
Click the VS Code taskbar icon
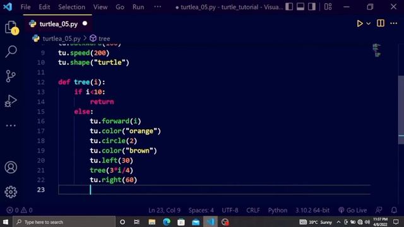coord(210,222)
